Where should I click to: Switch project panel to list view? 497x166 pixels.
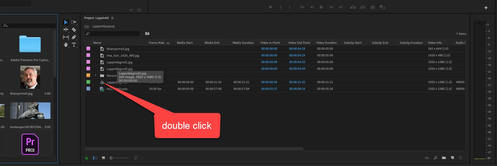coord(95,158)
